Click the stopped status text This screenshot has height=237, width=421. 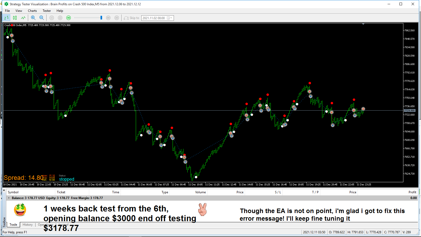[67, 179]
